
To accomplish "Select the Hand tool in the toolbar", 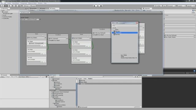I will click(x=2, y=6).
